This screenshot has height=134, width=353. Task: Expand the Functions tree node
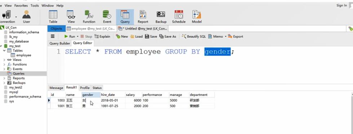(x=4, y=64)
